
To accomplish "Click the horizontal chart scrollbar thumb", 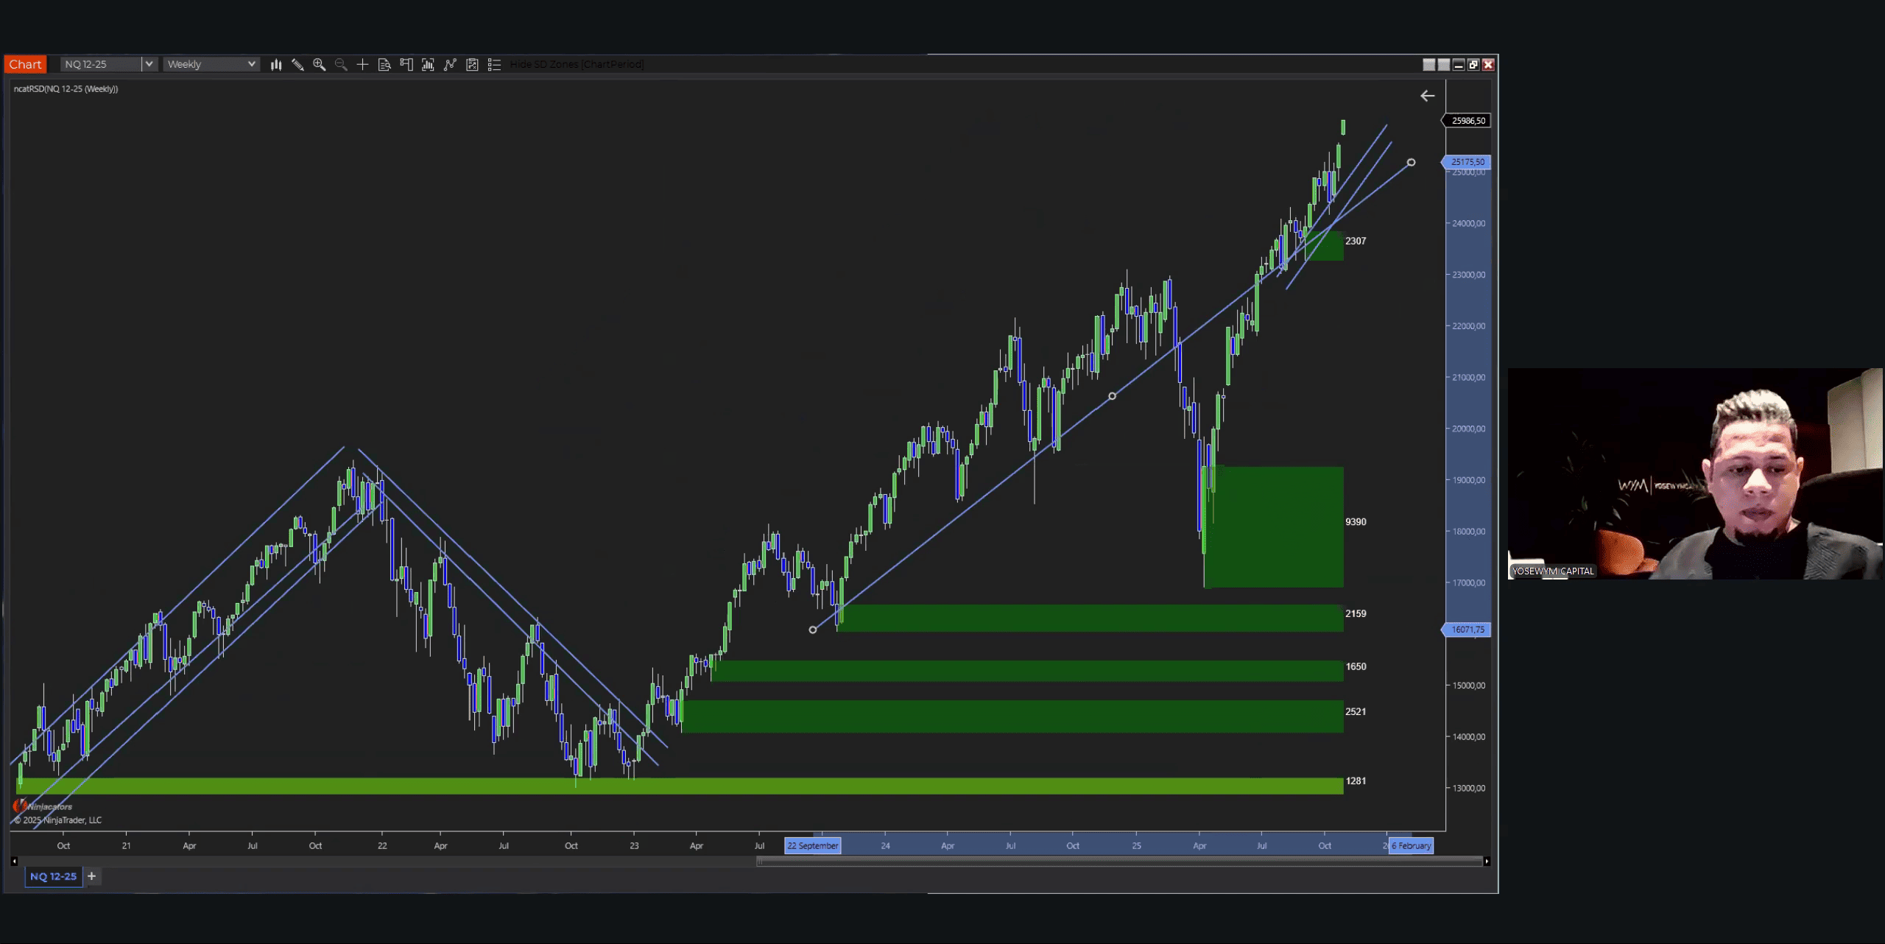I will [x=1118, y=862].
